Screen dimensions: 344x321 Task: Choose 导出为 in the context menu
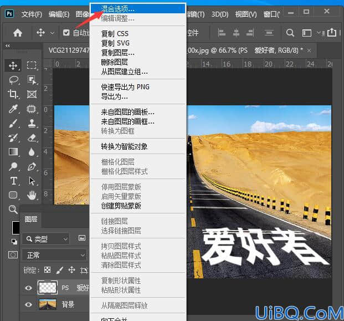[138, 96]
